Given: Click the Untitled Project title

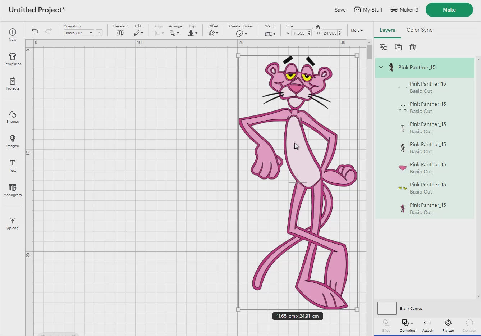Looking at the screenshot, I should pos(37,10).
